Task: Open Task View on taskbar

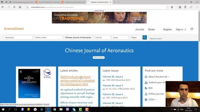Action: 16,109
